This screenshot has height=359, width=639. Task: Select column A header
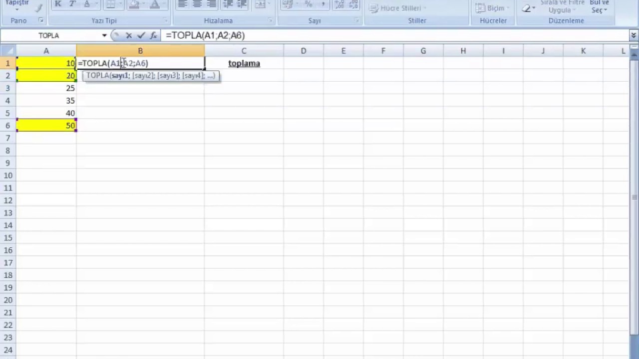click(46, 51)
